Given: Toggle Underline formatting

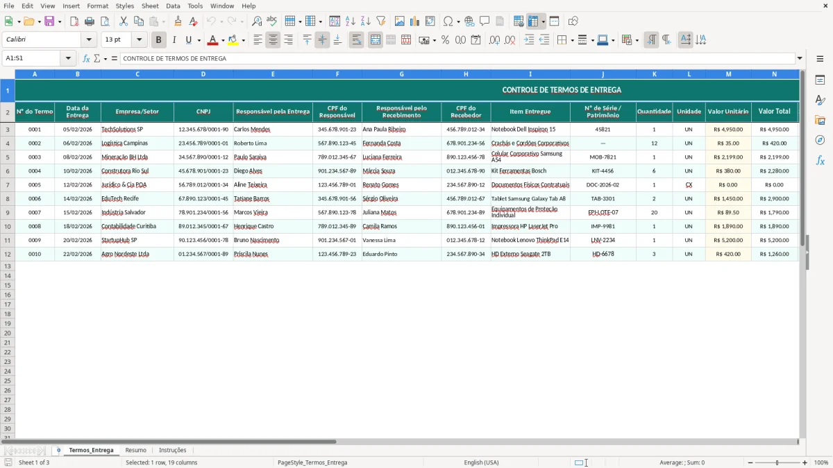Looking at the screenshot, I should click(x=188, y=40).
